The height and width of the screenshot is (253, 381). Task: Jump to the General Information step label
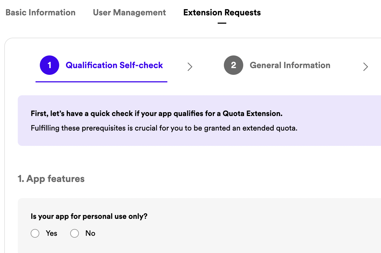[x=290, y=65]
